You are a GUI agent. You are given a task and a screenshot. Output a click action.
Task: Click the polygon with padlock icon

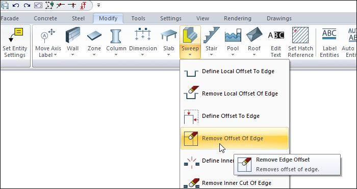click(49, 5)
